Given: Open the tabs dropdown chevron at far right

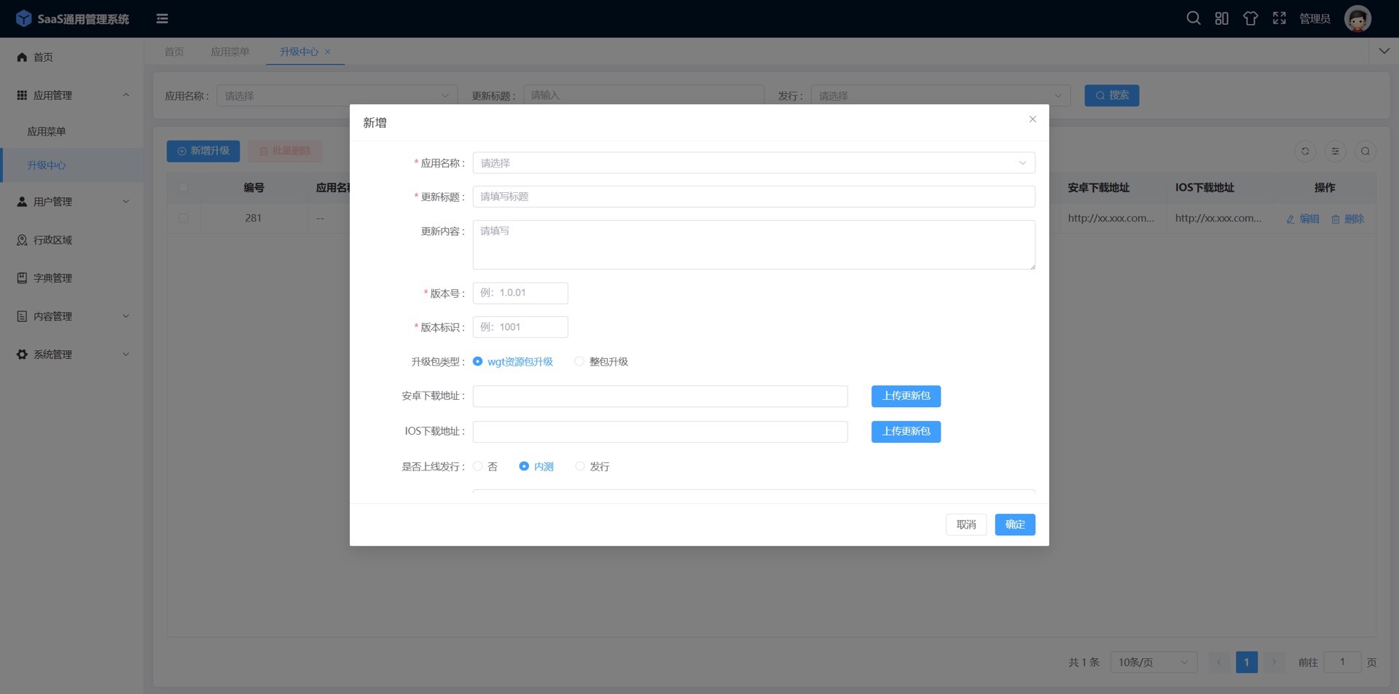Looking at the screenshot, I should tap(1384, 52).
